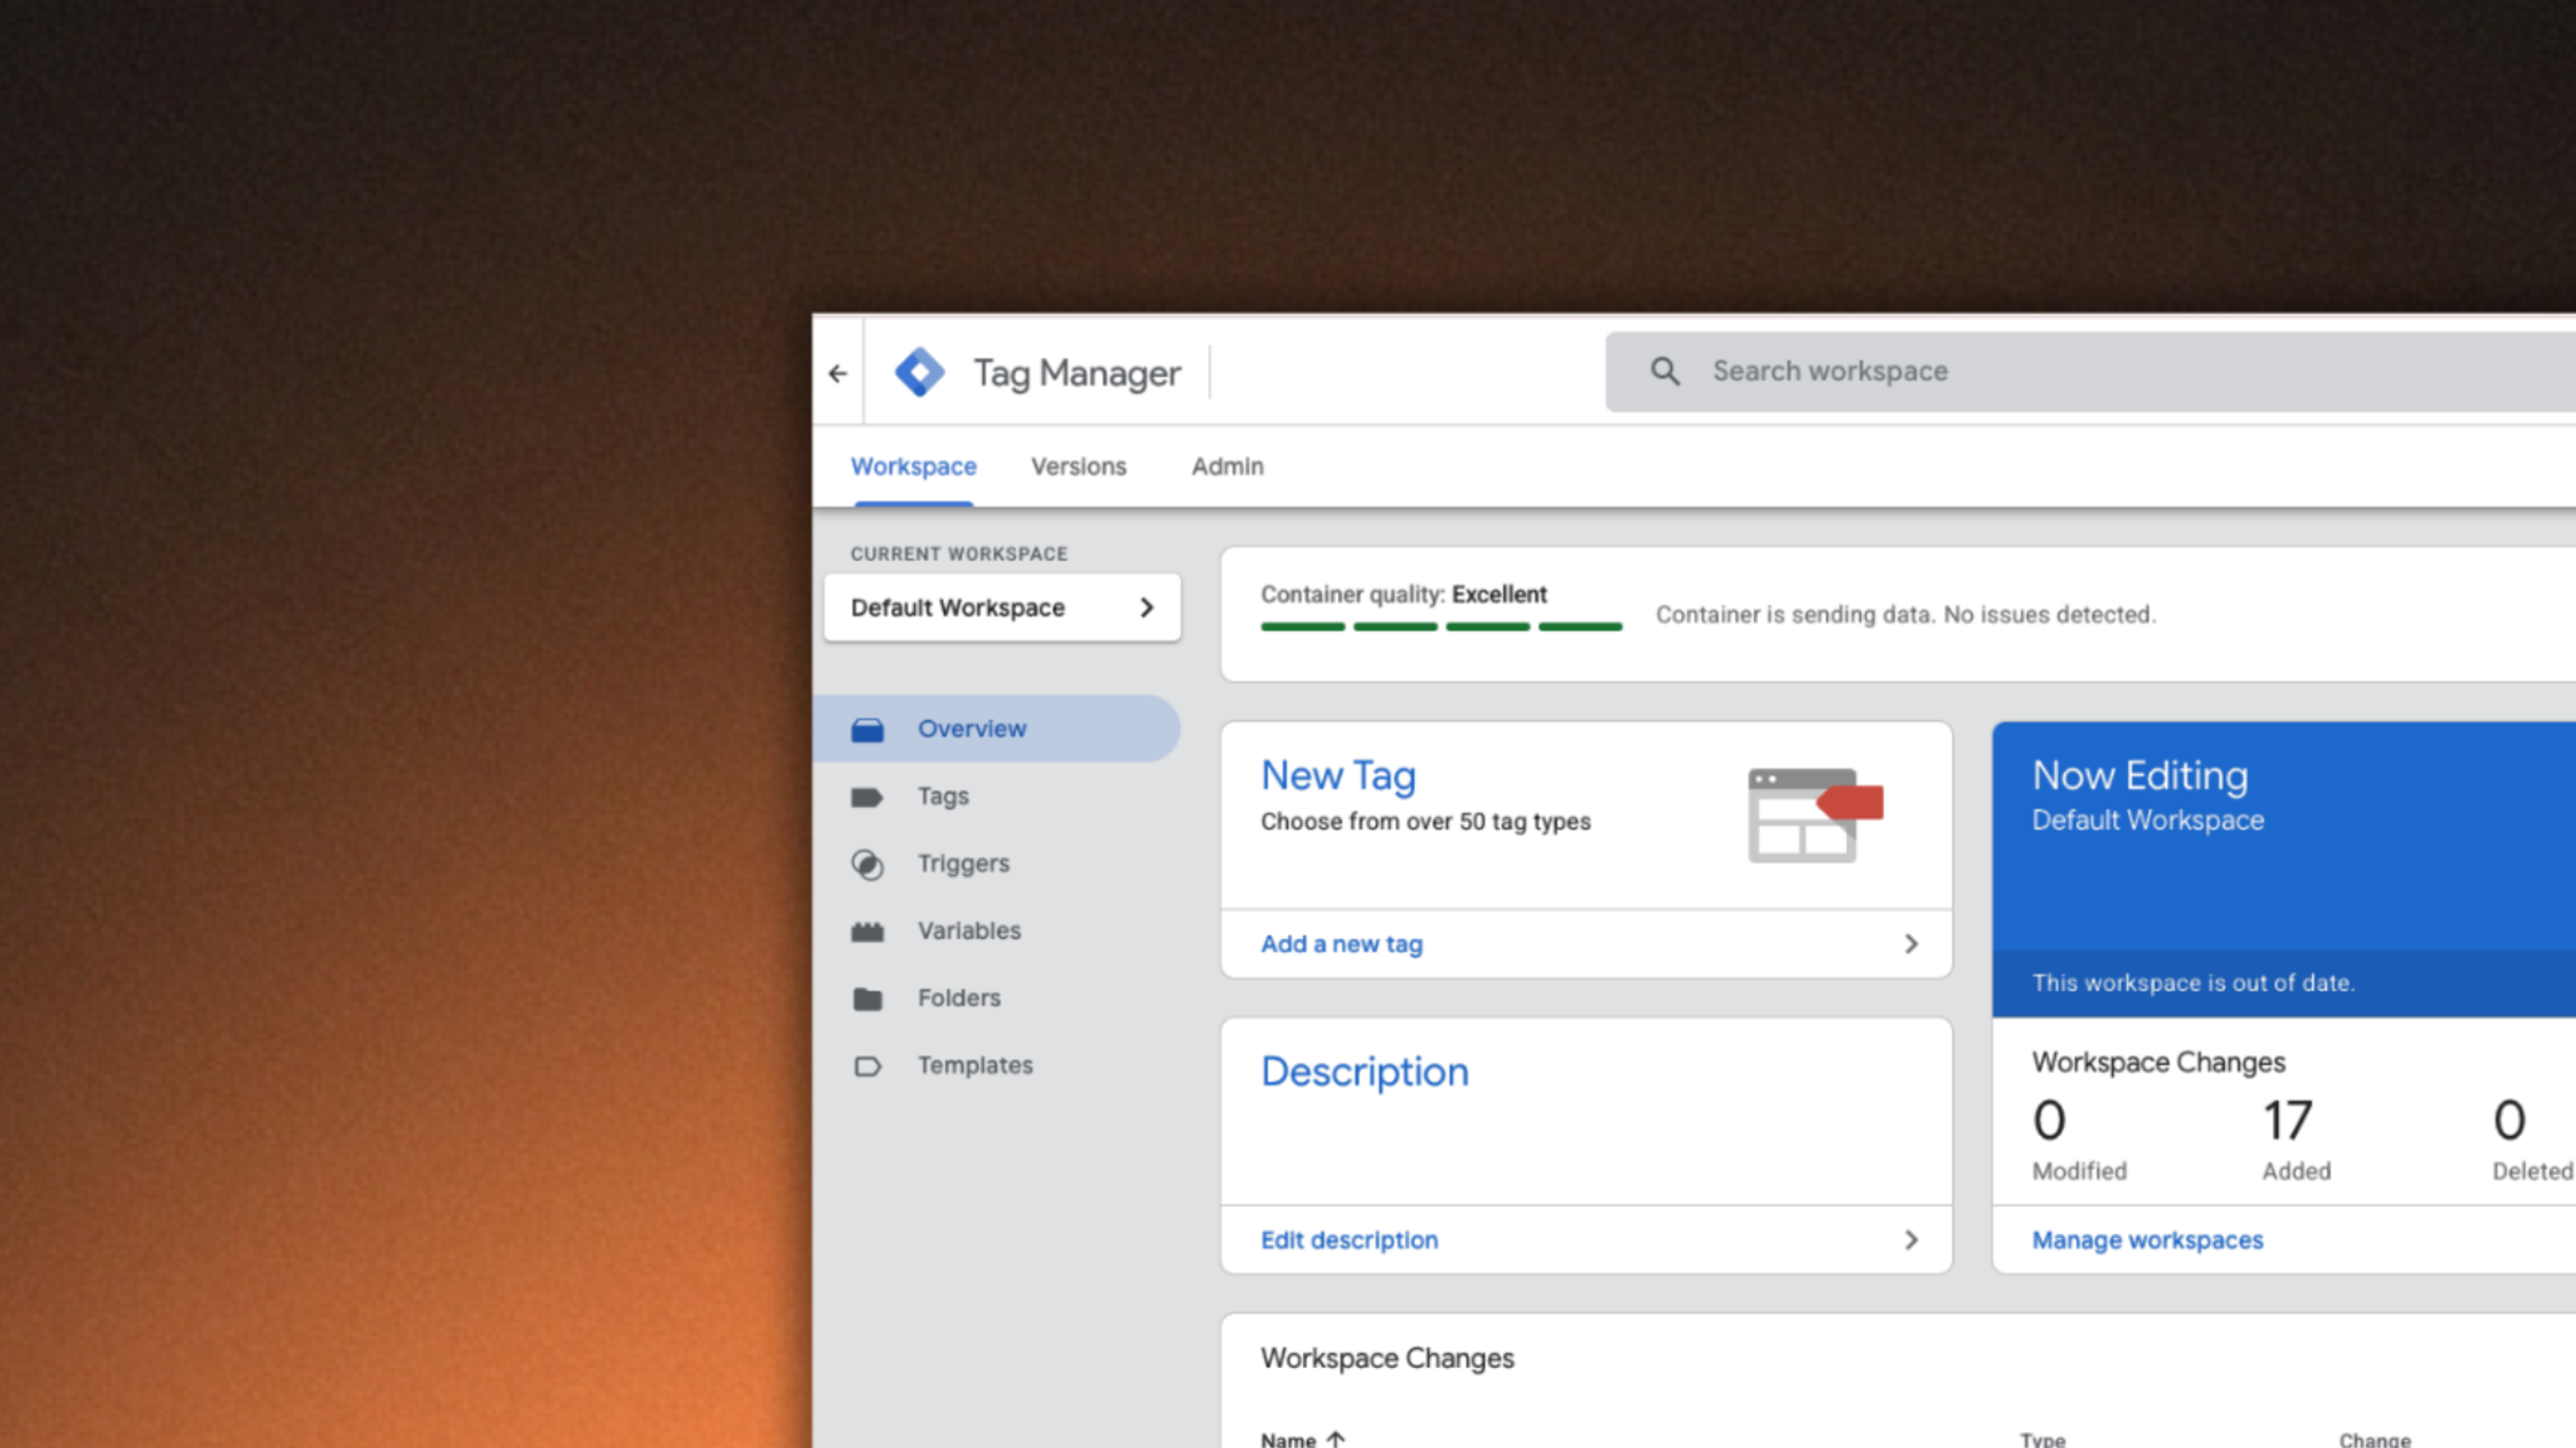The image size is (2576, 1448).
Task: Click the search magnifier icon
Action: click(x=1664, y=371)
